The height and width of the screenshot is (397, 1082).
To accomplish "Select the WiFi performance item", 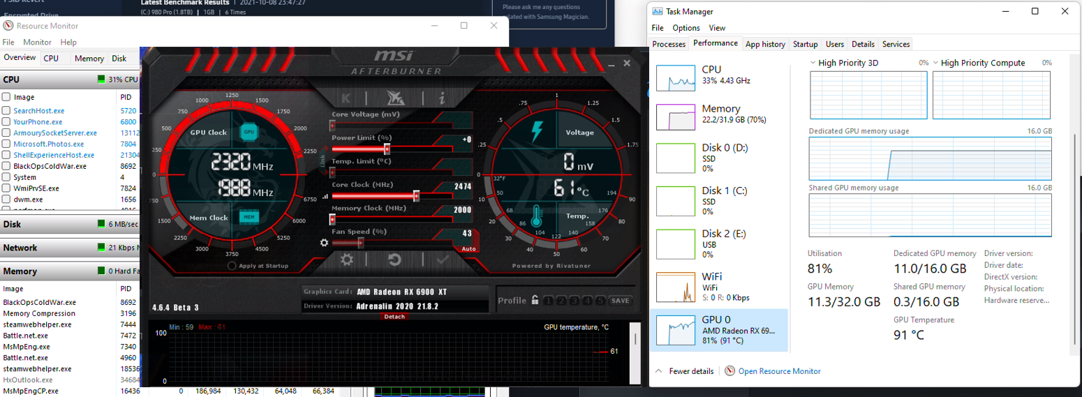I will (x=718, y=287).
